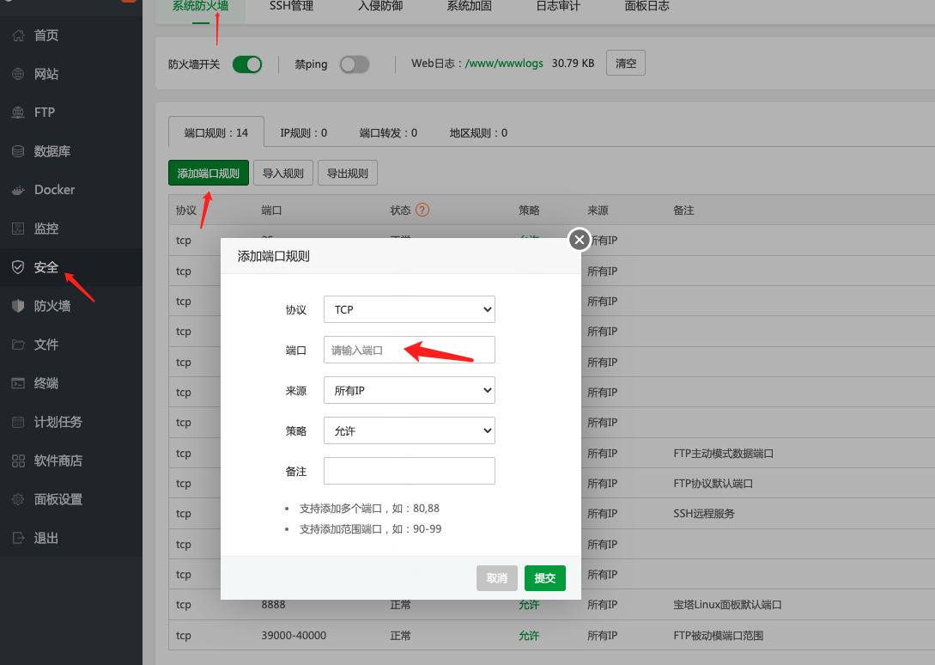935x665 pixels.
Task: Select the 地区规则：0 tab
Action: click(478, 132)
